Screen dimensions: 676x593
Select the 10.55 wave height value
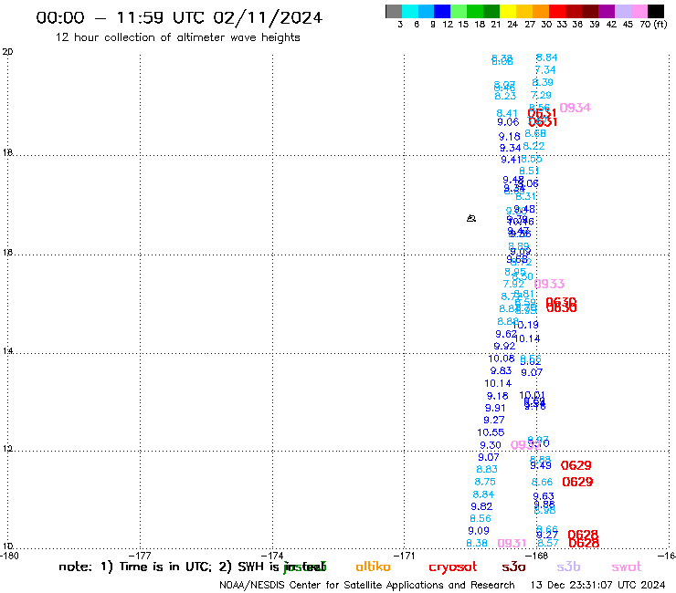pyautogui.click(x=491, y=432)
